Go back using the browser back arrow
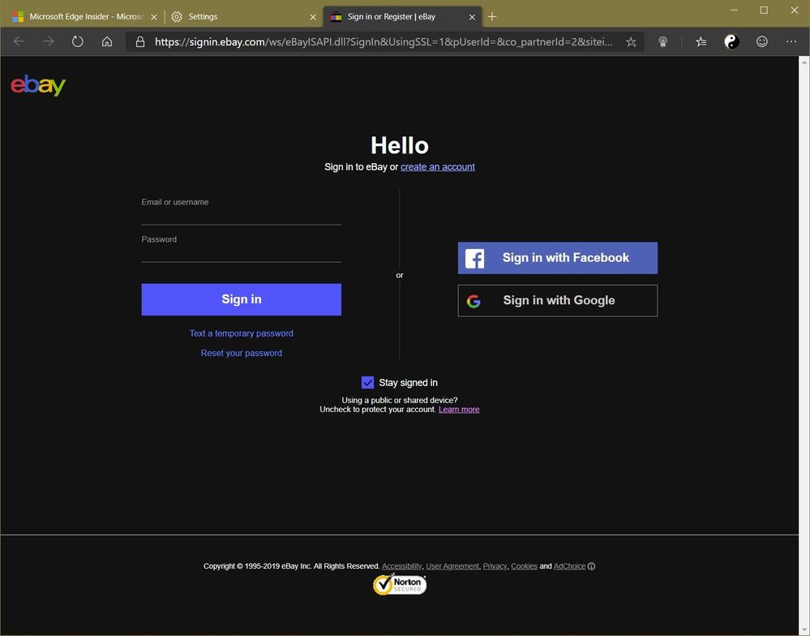 coord(19,41)
